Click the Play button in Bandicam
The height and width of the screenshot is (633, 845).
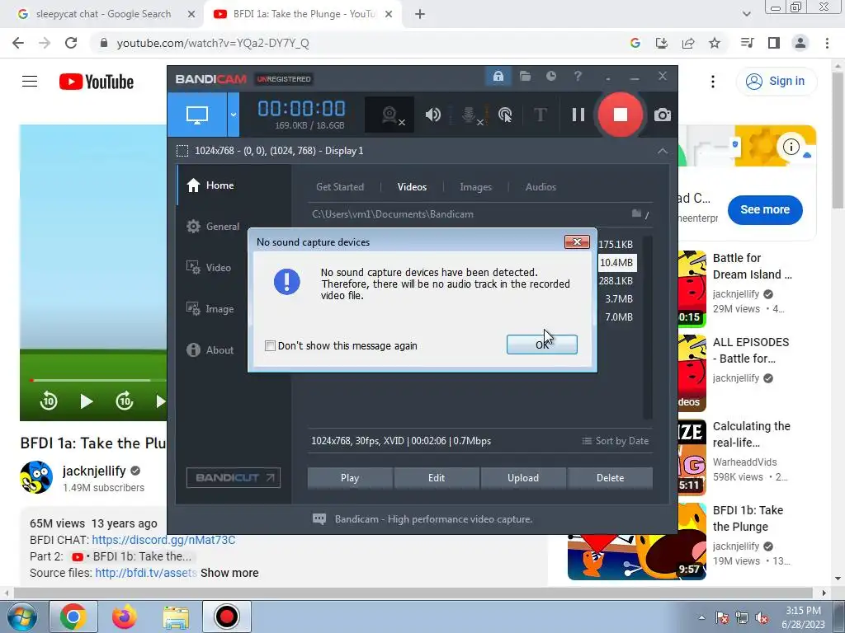click(350, 478)
